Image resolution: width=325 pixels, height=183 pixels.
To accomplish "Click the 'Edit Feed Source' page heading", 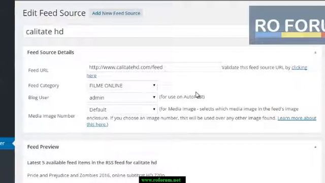I will [x=54, y=13].
